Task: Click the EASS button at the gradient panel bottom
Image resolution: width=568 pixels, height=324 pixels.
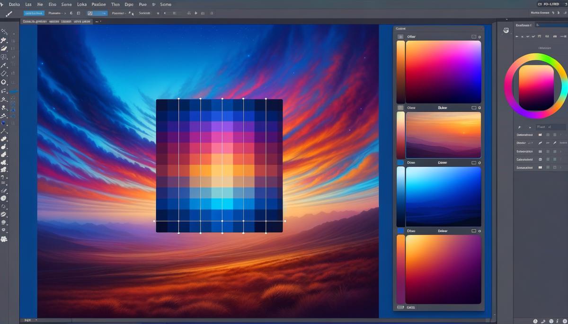Action: (x=411, y=307)
